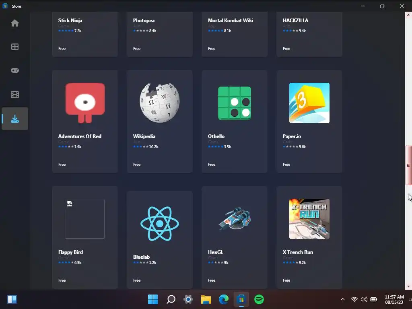Viewport: 412px width, 309px height.
Task: Open the Wi-Fi network tray icon
Action: coord(354,299)
